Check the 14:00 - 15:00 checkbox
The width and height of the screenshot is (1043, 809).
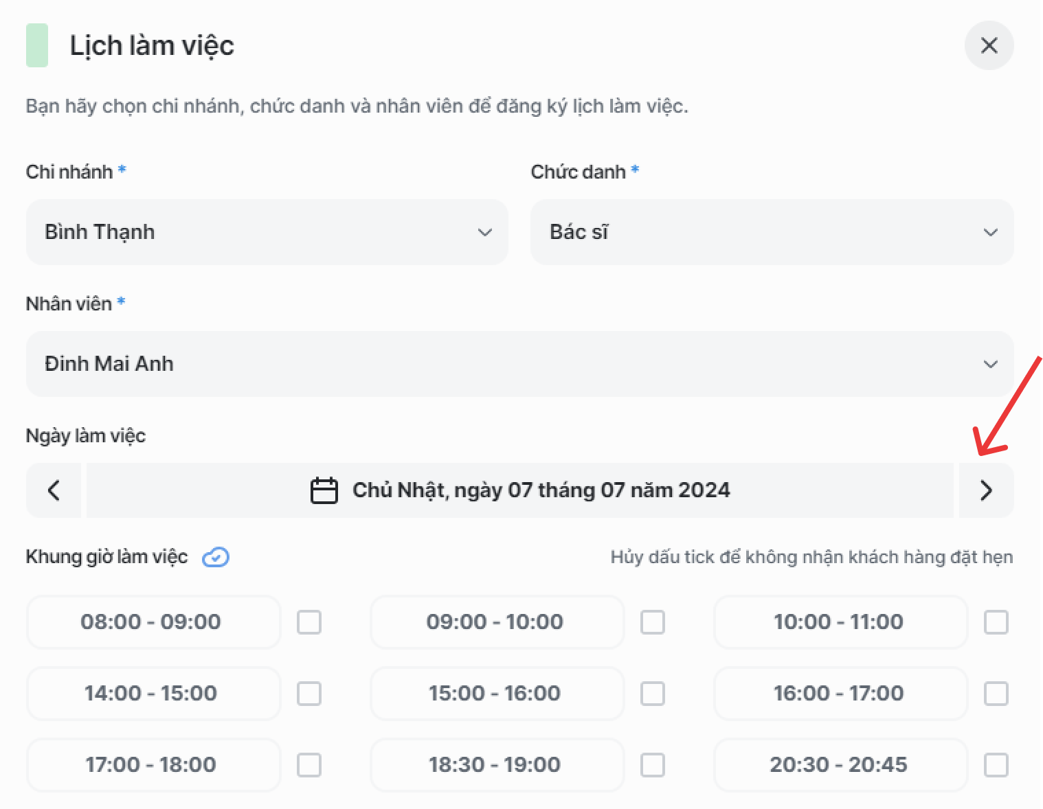pos(309,694)
